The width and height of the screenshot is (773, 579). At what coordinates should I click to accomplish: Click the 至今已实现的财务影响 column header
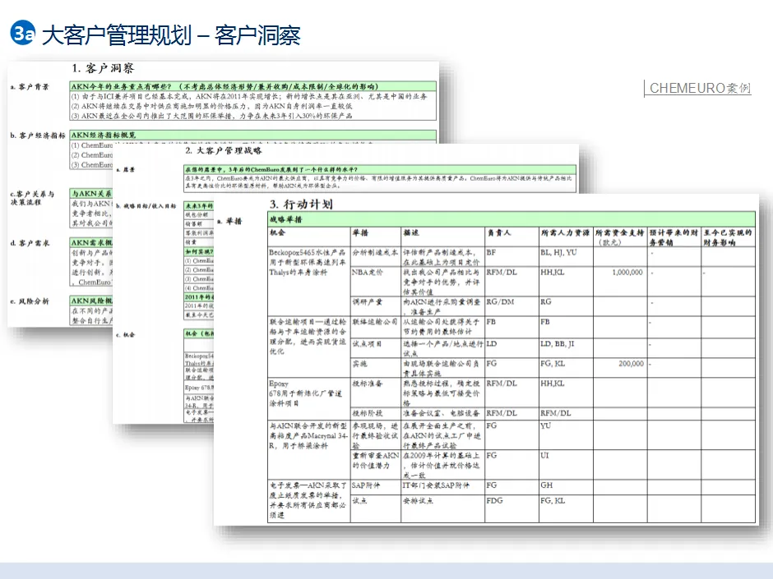coord(728,237)
